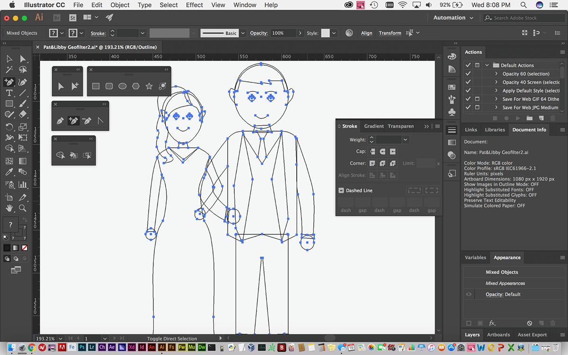Viewport: 568px width, 355px height.
Task: Toggle Opacity 60 (selection) action checkmark
Action: coord(468,74)
